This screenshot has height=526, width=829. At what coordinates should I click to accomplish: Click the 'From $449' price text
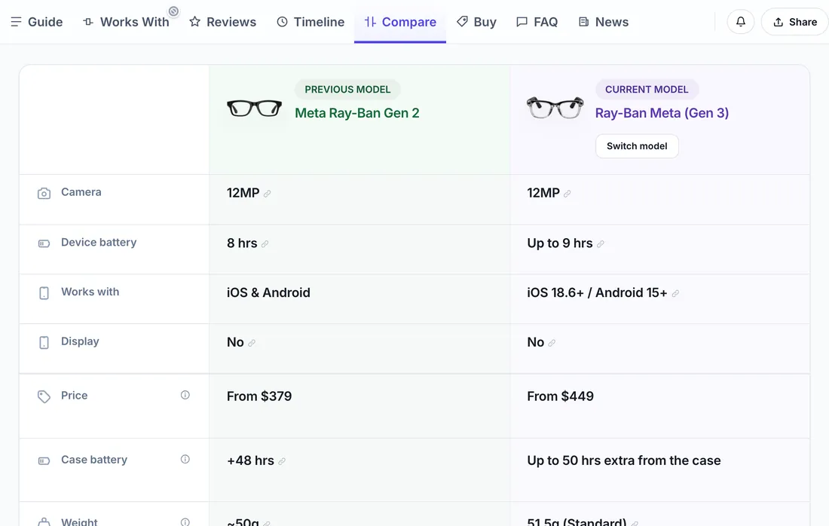[x=560, y=396]
